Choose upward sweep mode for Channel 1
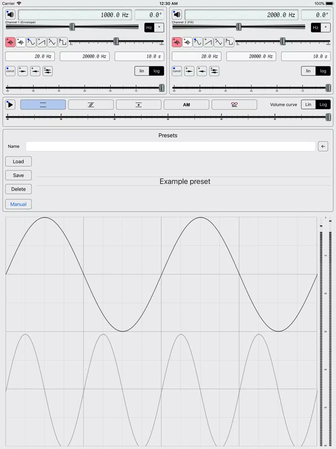This screenshot has width=336, height=449. pyautogui.click(x=23, y=71)
